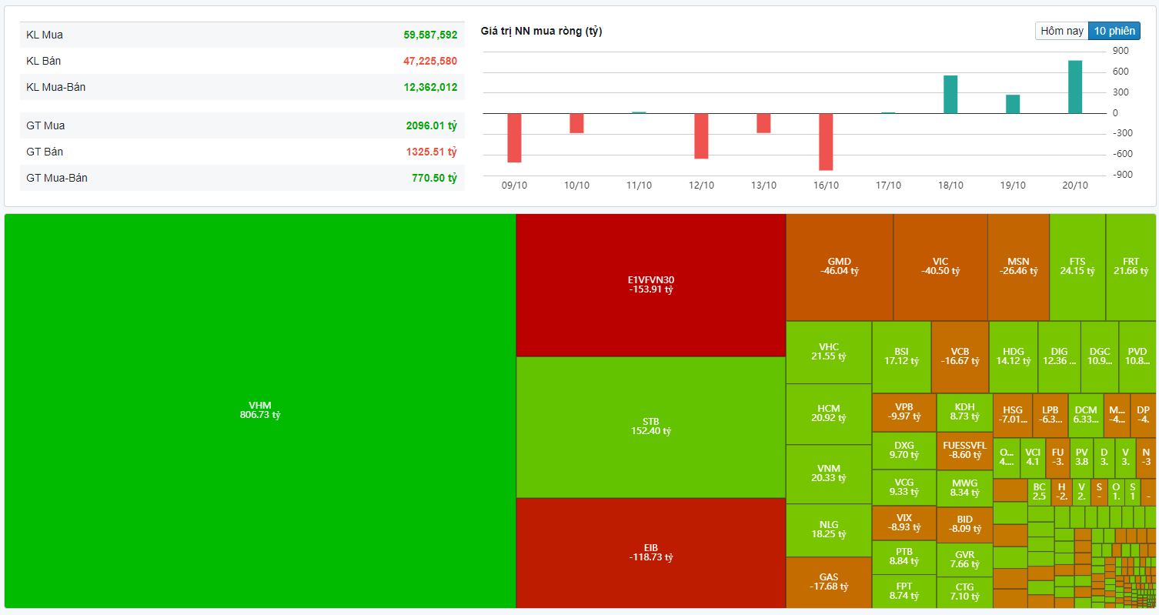Select the VNM 20.33 tỷ tile
The width and height of the screenshot is (1159, 615).
[828, 474]
